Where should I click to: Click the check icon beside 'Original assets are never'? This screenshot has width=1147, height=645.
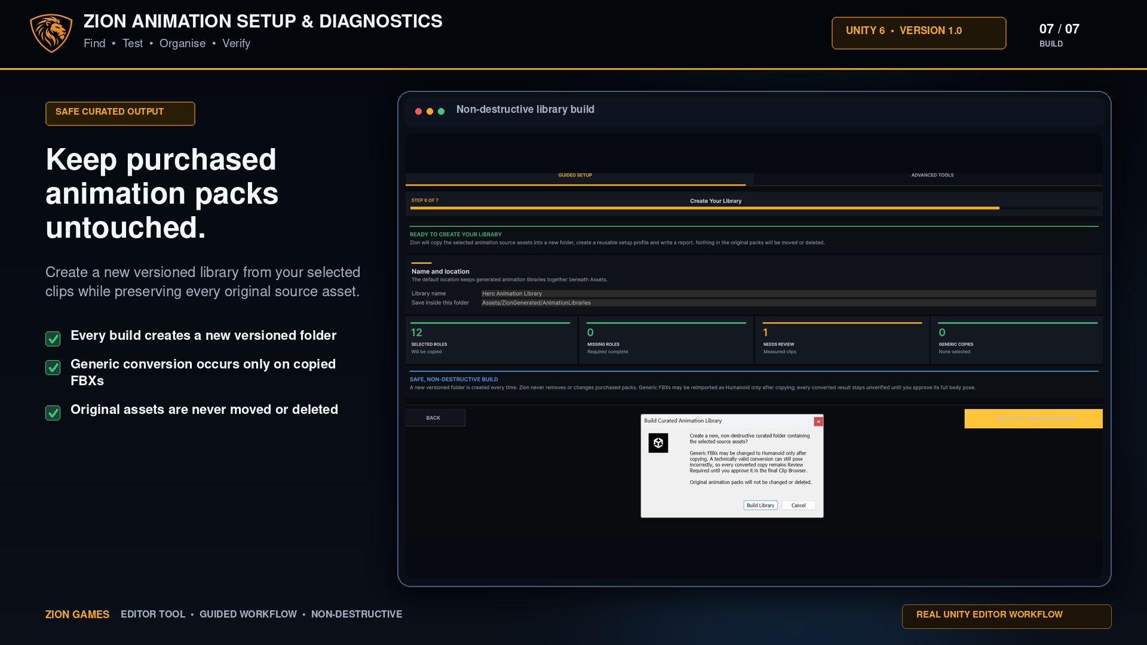coord(53,413)
